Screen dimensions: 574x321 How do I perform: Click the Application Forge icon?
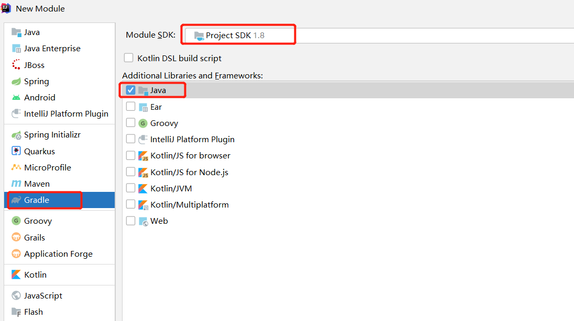(16, 254)
